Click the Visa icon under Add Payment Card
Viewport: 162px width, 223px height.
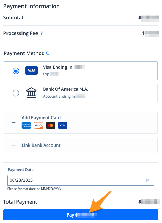coord(62,125)
